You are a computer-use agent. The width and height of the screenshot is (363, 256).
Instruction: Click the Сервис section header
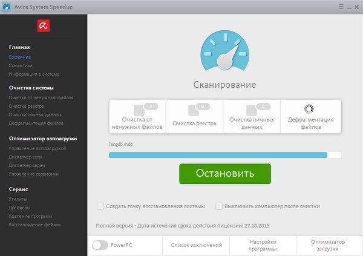pos(19,189)
